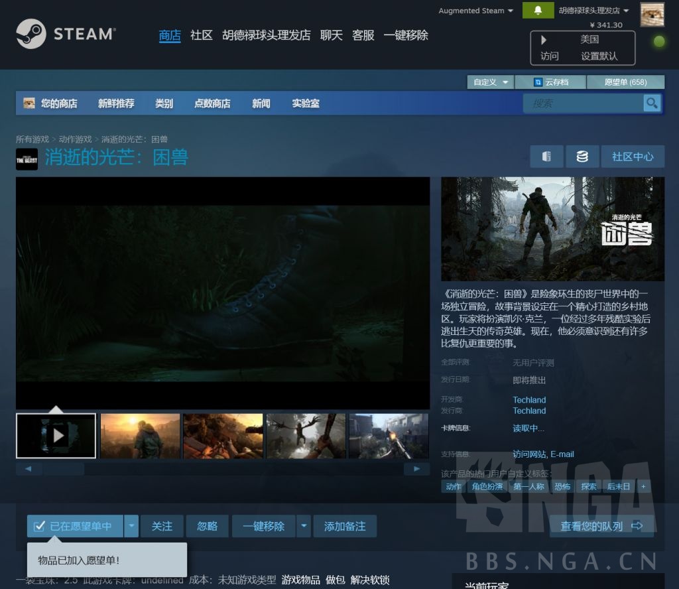Viewport: 679px width, 589px height.
Task: Expand the arrow next to 一键移除
Action: pyautogui.click(x=304, y=526)
